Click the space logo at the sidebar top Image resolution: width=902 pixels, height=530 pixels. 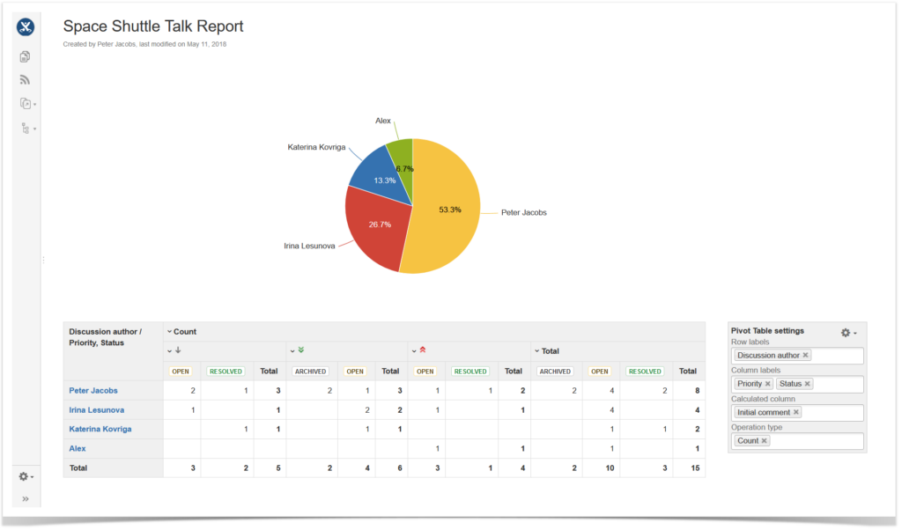(x=25, y=26)
